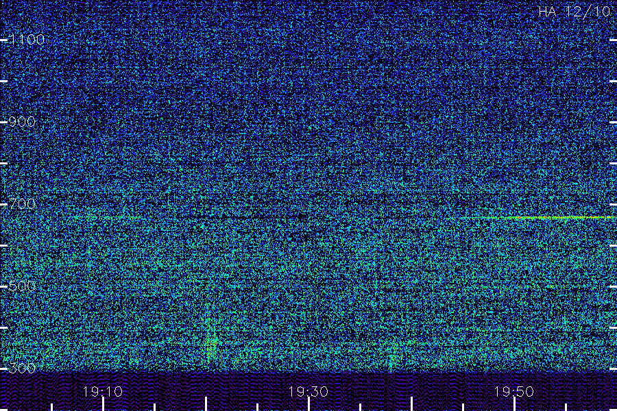Click the 19:30 time axis label
The width and height of the screenshot is (617, 411).
(308, 392)
